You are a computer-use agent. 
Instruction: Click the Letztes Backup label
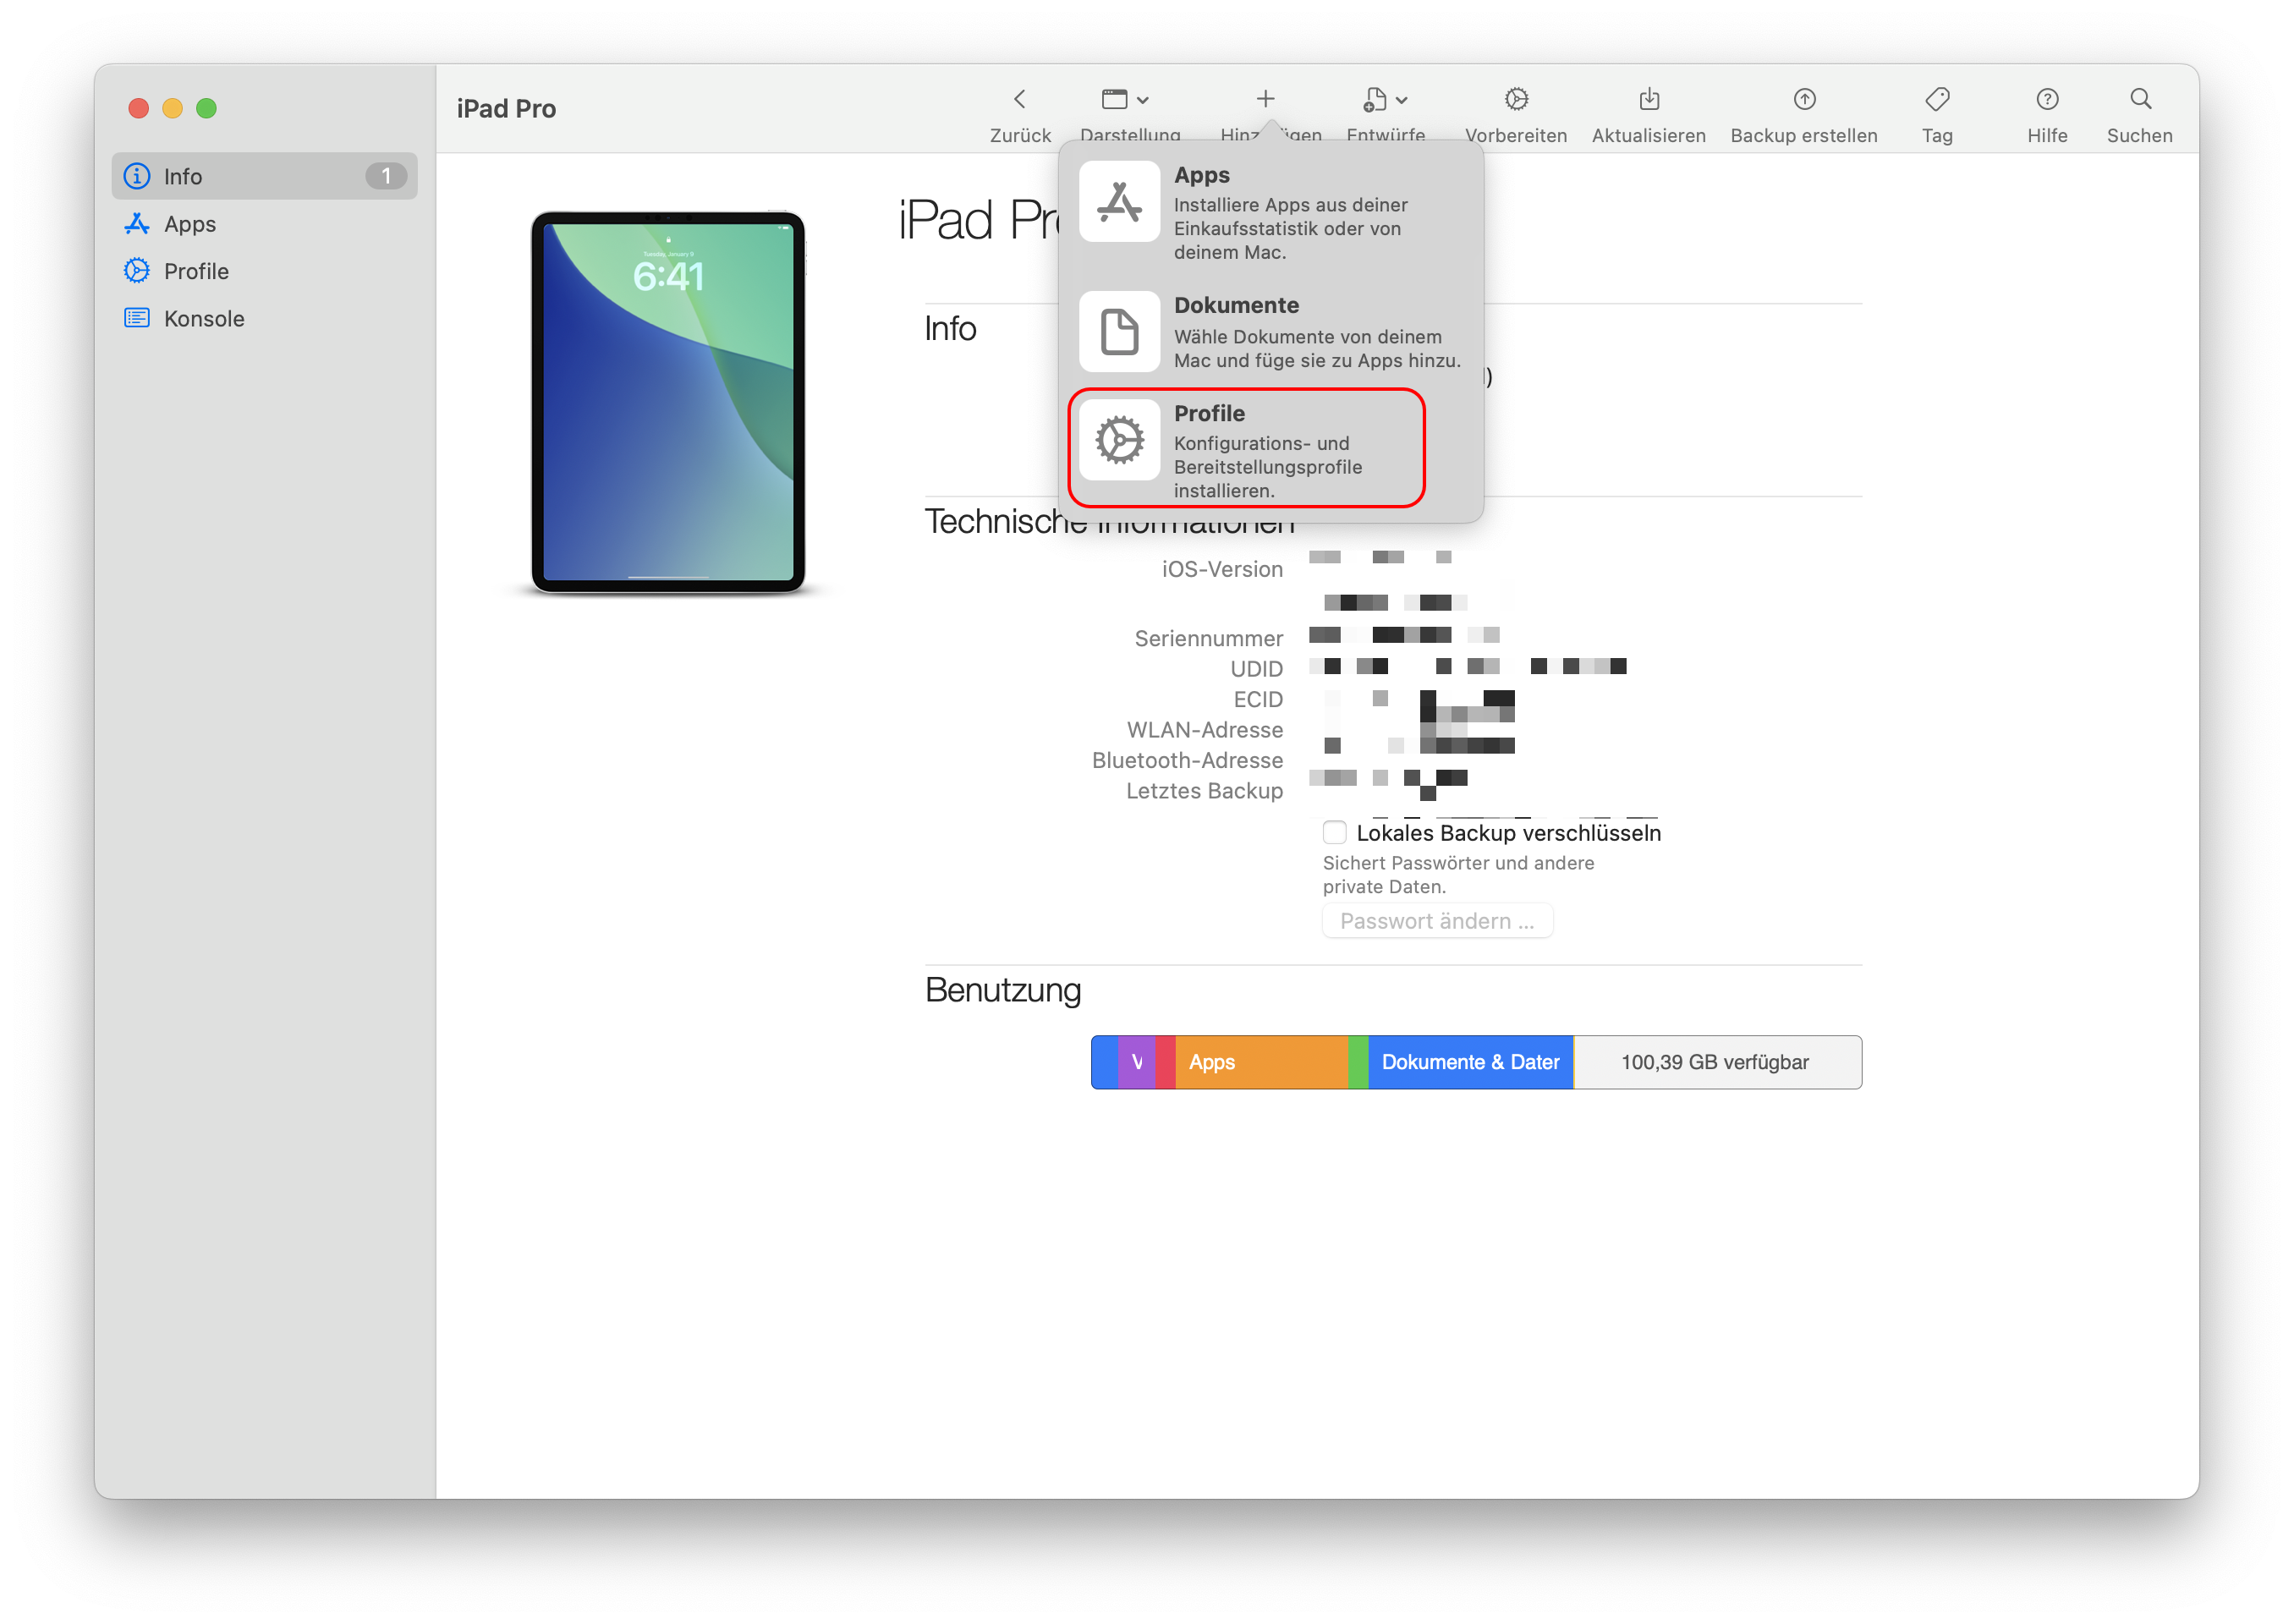[1204, 790]
